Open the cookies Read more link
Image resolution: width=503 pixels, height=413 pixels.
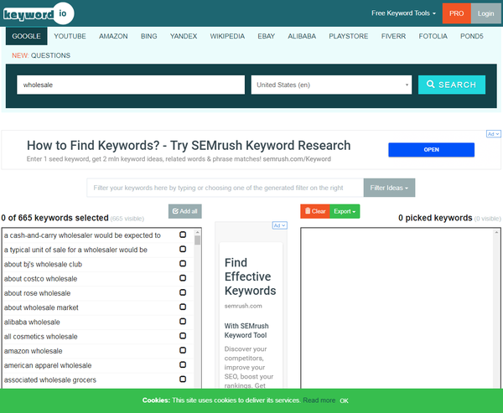319,400
